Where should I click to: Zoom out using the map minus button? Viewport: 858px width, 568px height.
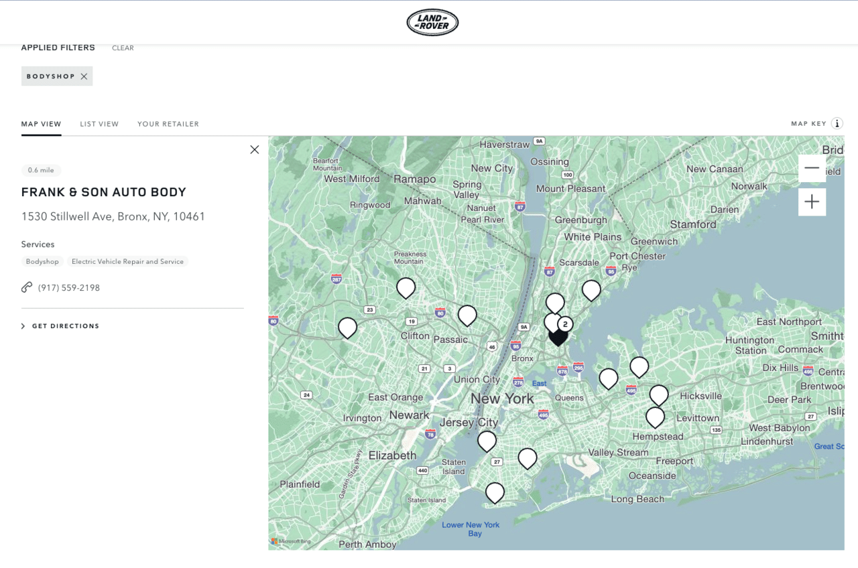click(812, 169)
